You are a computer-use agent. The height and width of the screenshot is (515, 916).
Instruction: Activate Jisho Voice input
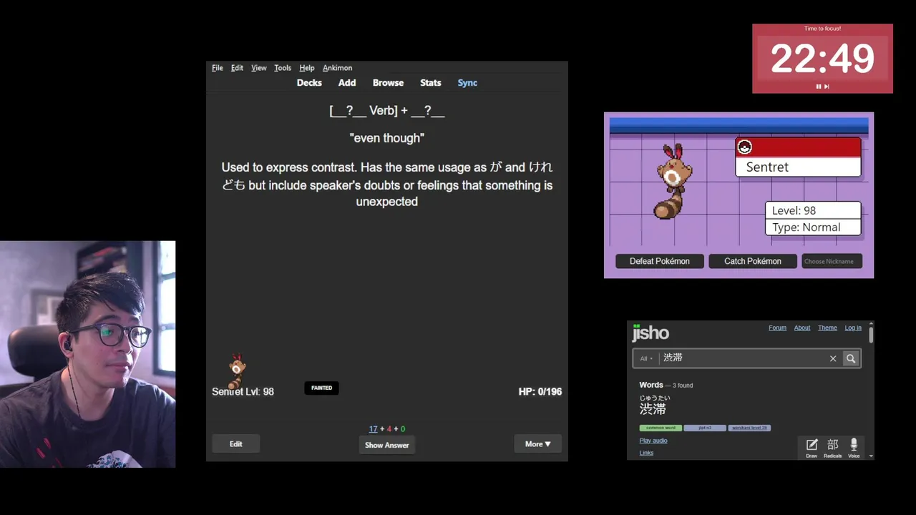(x=854, y=448)
